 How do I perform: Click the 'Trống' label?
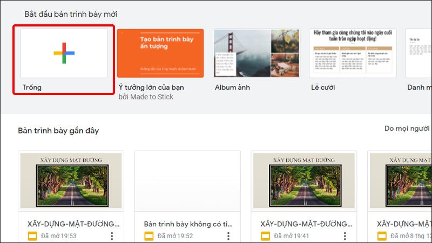(x=32, y=87)
